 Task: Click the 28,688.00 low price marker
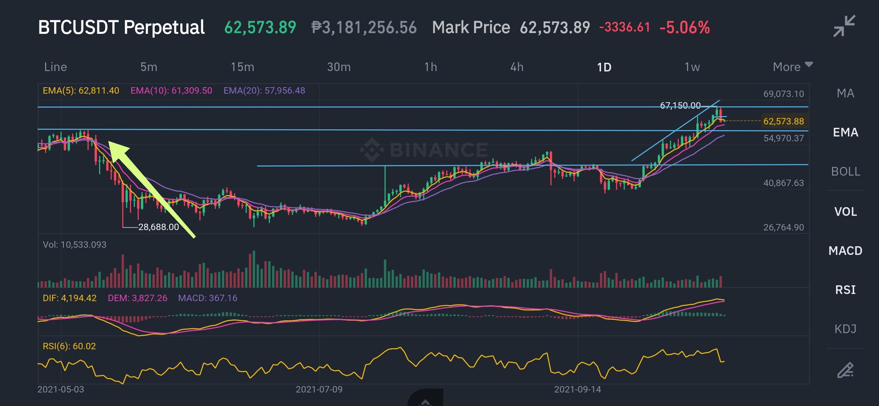[159, 227]
